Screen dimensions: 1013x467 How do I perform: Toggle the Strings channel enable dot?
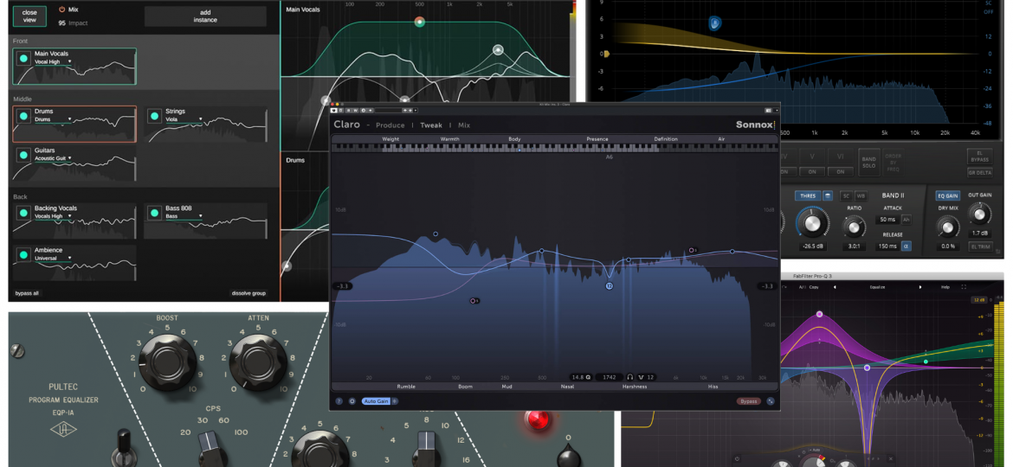tap(154, 116)
